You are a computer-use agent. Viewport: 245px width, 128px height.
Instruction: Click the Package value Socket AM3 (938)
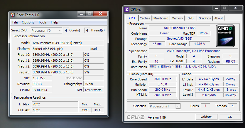pos(180,38)
